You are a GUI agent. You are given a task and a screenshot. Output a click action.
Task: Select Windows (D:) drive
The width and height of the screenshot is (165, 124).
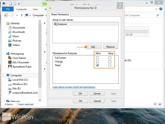click(20, 84)
